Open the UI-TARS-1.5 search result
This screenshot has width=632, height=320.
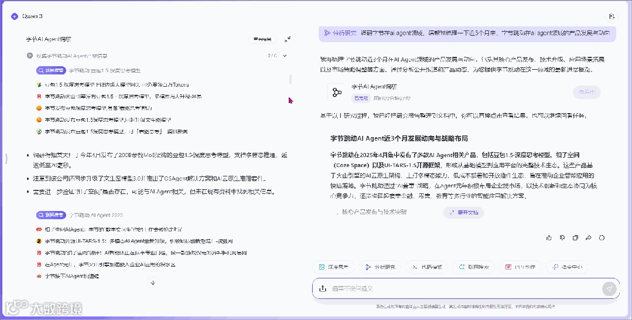coord(139,241)
